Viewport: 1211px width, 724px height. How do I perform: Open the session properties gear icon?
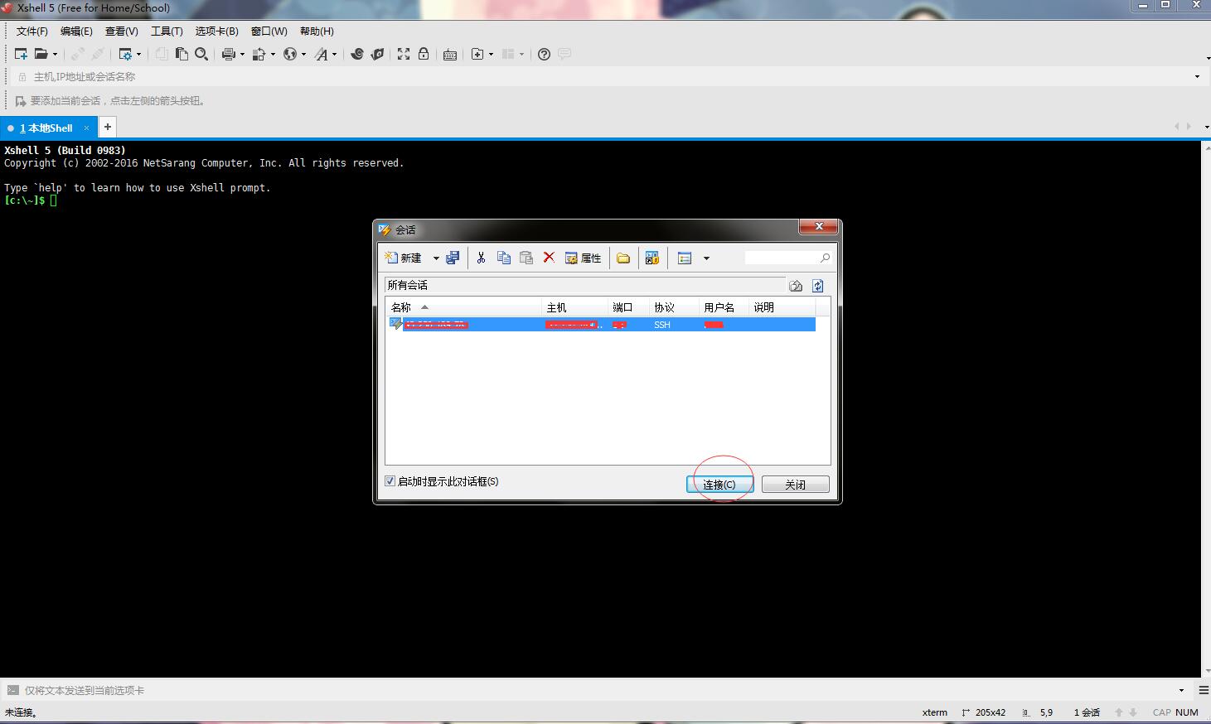tap(125, 54)
